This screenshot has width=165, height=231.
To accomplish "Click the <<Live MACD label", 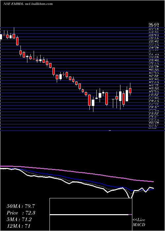I will point(139,222).
